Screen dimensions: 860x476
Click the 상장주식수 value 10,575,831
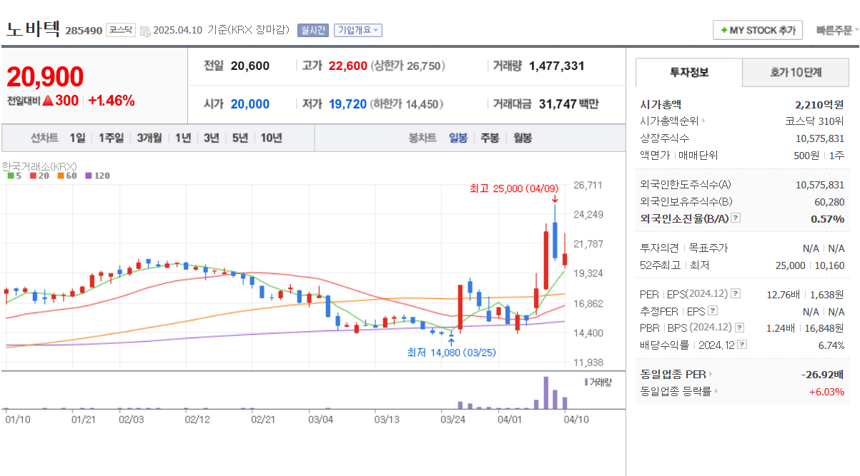click(x=820, y=138)
